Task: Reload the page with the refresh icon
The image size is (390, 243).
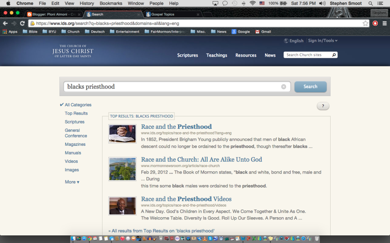Action: coord(22,23)
